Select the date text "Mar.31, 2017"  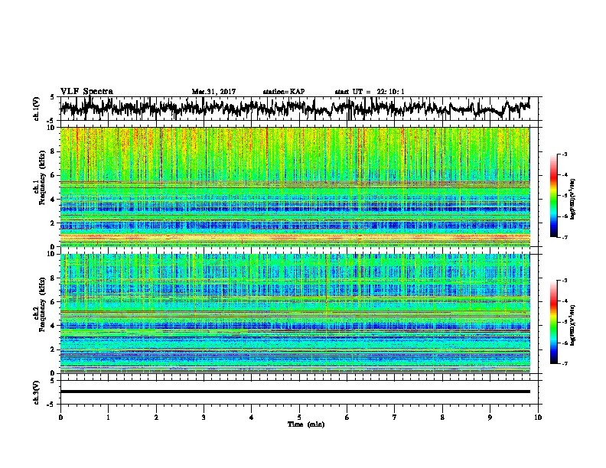[x=213, y=92]
